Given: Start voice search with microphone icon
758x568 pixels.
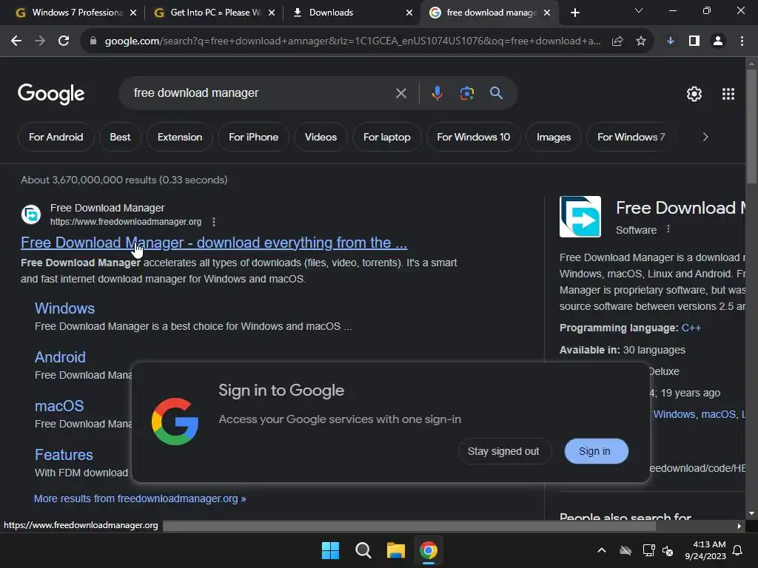Looking at the screenshot, I should (437, 93).
